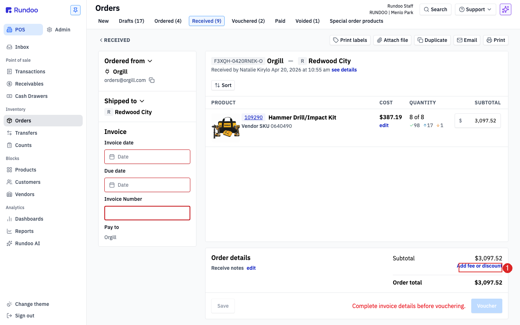Click the Invoice date field
520x325 pixels.
tap(147, 157)
